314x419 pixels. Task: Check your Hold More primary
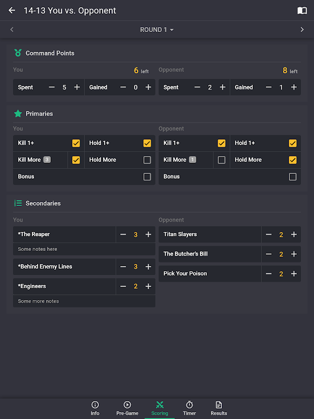[x=147, y=160]
